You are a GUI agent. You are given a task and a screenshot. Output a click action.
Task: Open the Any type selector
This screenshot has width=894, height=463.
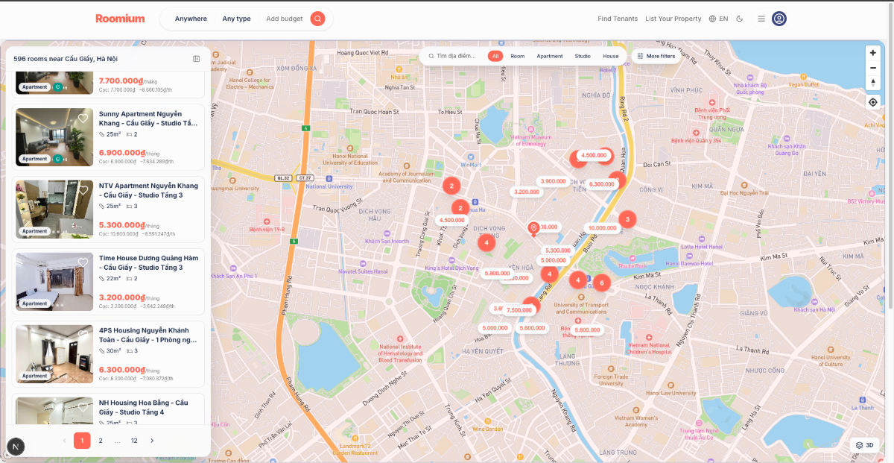[237, 19]
